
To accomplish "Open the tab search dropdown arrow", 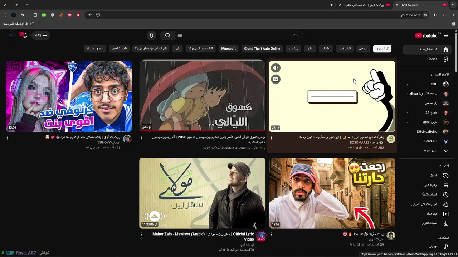I will click(x=453, y=5).
